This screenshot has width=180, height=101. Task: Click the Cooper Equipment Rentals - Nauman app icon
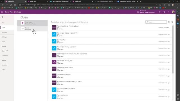54,55
